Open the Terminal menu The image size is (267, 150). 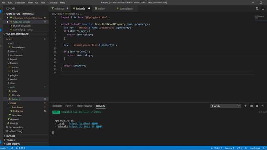point(53,3)
